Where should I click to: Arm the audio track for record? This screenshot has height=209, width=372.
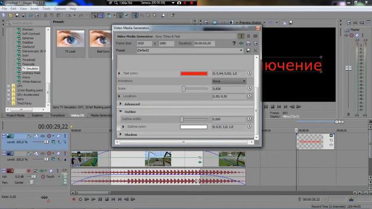click(28, 171)
